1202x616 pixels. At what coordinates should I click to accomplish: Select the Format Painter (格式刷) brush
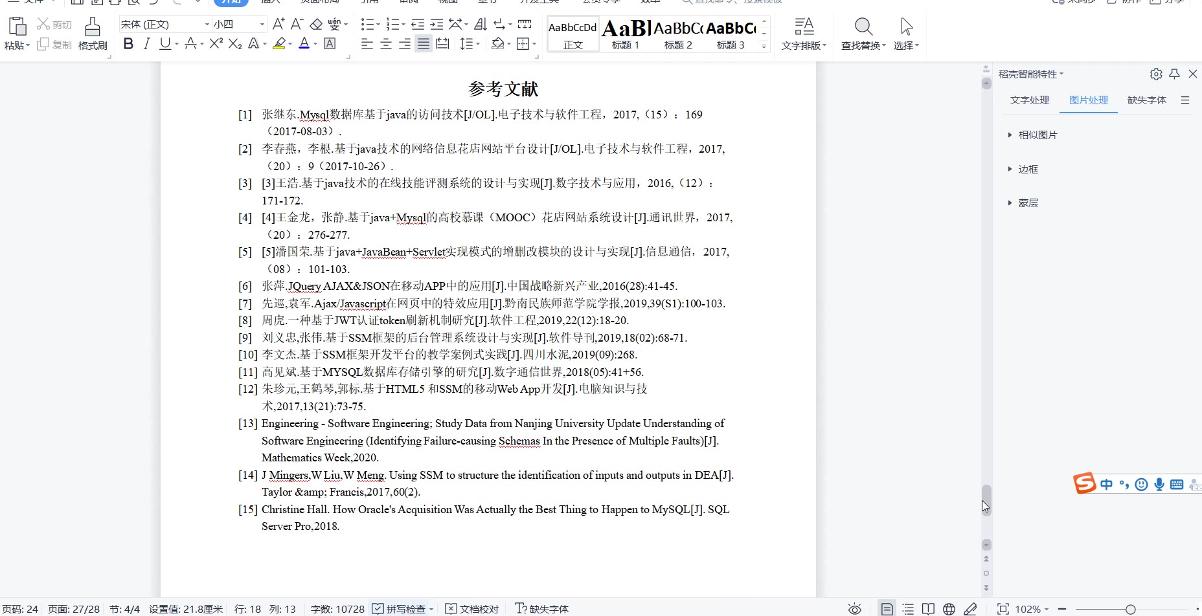[x=93, y=34]
